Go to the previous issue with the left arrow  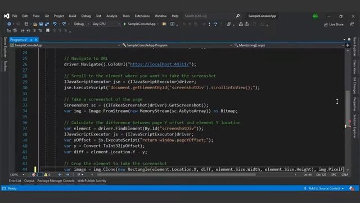pyautogui.click(x=60, y=175)
